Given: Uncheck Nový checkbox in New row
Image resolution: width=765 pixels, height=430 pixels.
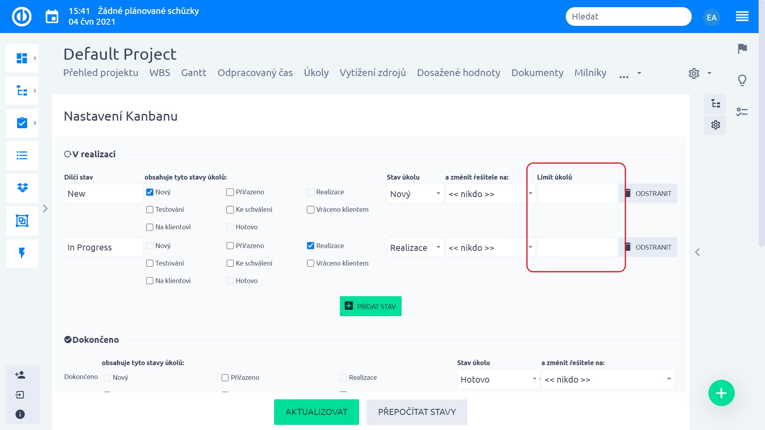Looking at the screenshot, I should (150, 192).
